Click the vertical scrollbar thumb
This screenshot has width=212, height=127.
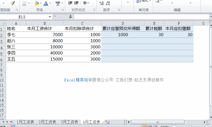tap(211, 66)
